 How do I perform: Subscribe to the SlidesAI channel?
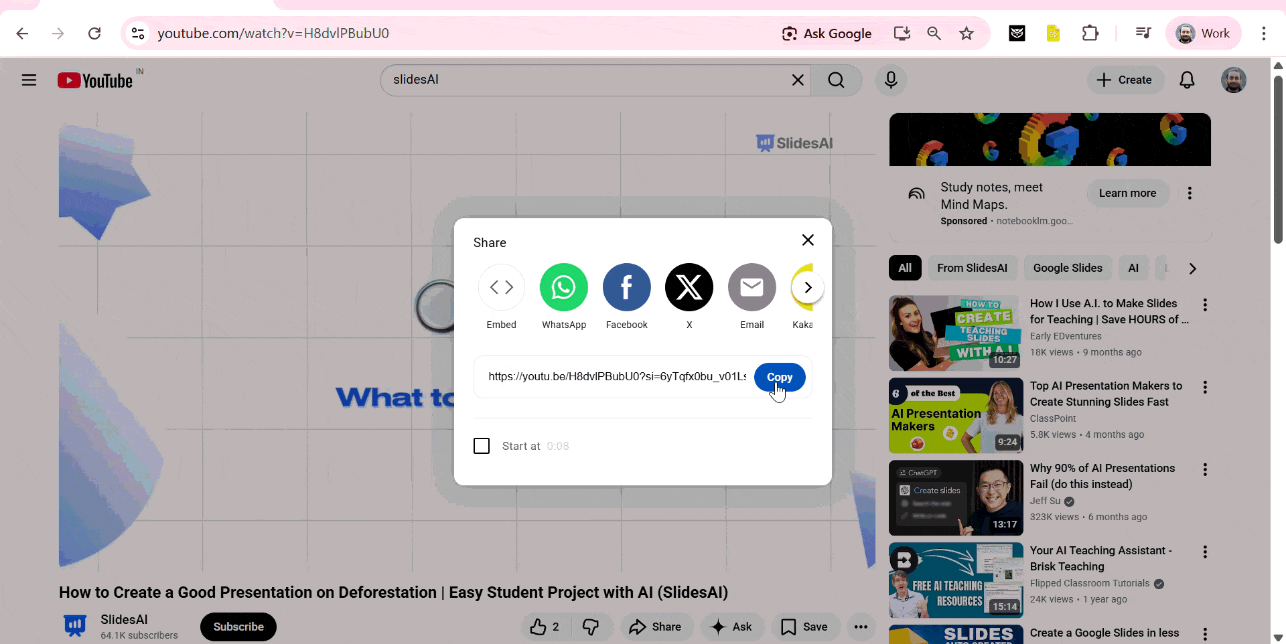click(238, 627)
